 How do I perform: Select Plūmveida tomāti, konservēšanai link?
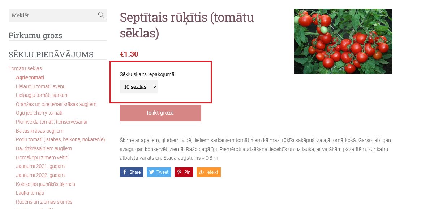(52, 122)
